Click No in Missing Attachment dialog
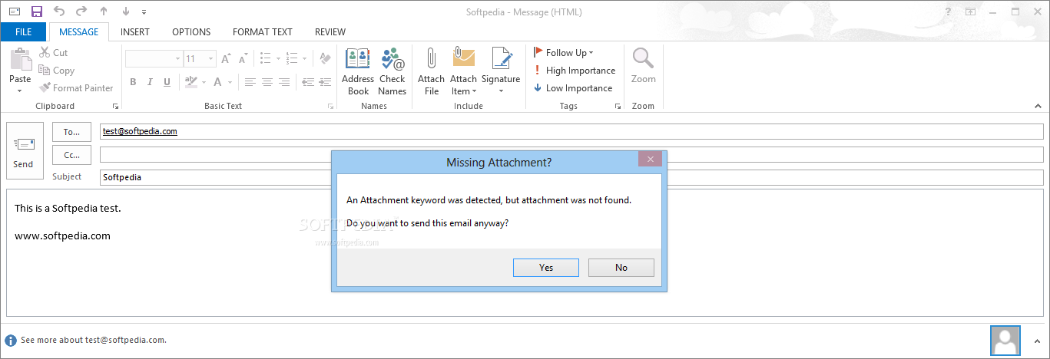Viewport: 1050px width, 359px height. (x=621, y=268)
